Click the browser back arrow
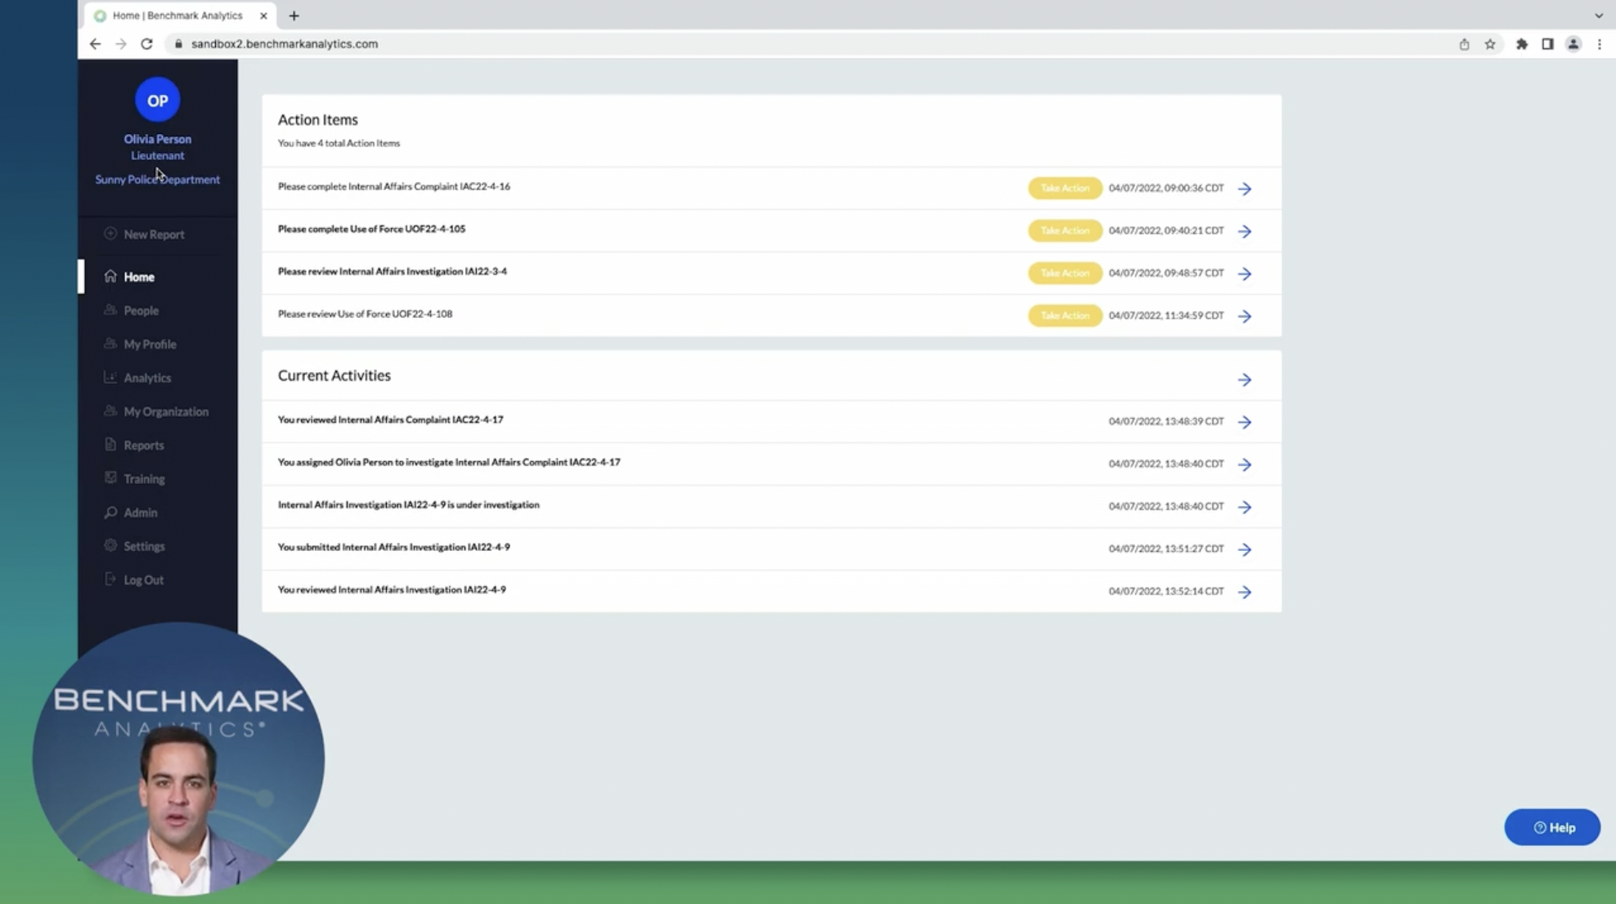 pos(95,44)
